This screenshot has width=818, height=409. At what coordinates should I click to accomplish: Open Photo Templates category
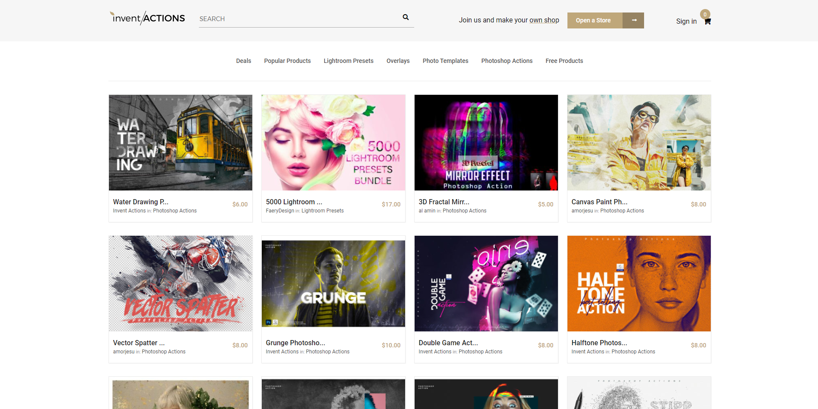[x=446, y=61]
